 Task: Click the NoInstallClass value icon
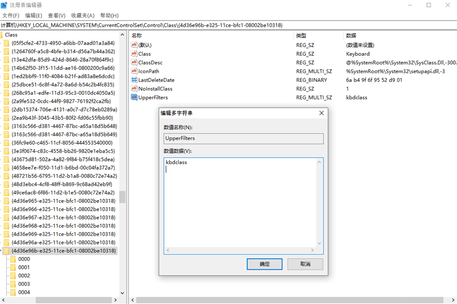tap(134, 89)
